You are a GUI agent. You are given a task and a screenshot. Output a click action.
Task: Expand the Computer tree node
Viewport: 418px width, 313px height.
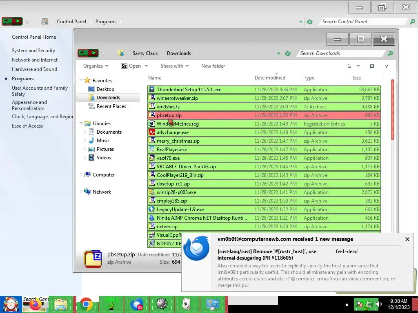[x=81, y=174]
